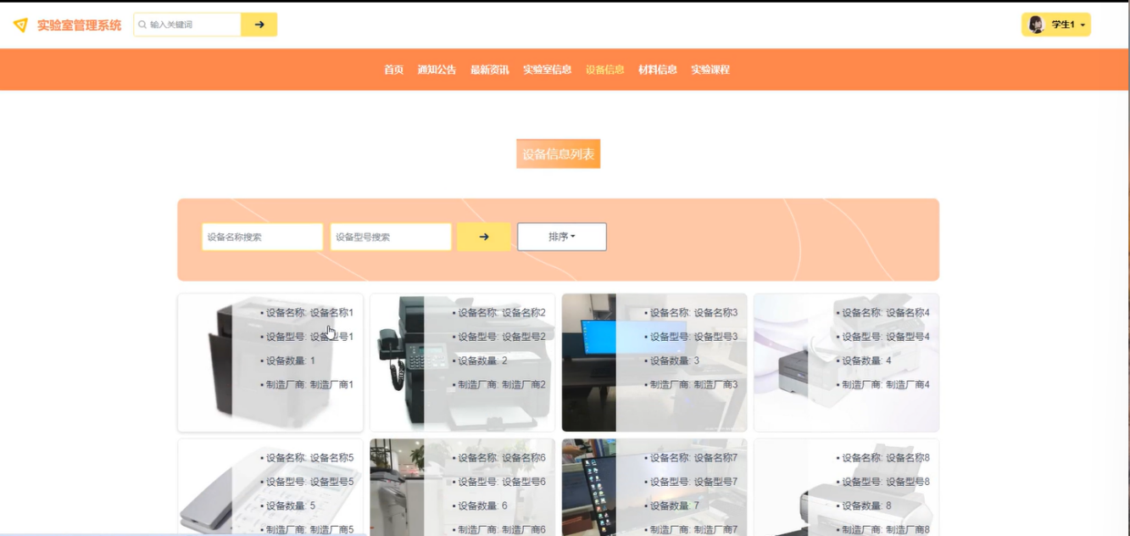The height and width of the screenshot is (536, 1130).
Task: Select 设备信息 navigation item
Action: (x=604, y=70)
